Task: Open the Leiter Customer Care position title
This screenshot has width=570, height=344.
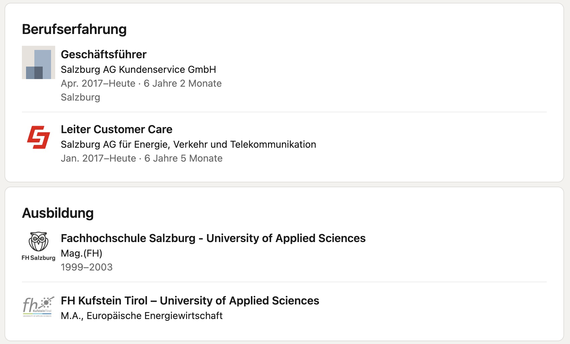Action: [x=117, y=129]
